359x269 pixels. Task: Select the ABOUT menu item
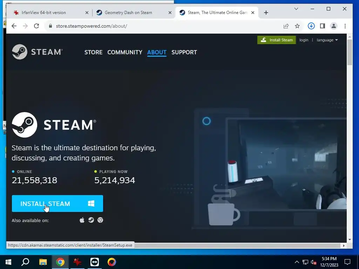click(157, 52)
